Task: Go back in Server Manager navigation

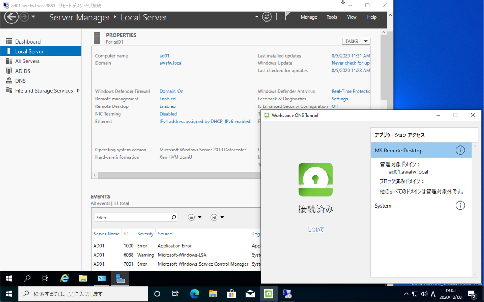Action: [11, 17]
